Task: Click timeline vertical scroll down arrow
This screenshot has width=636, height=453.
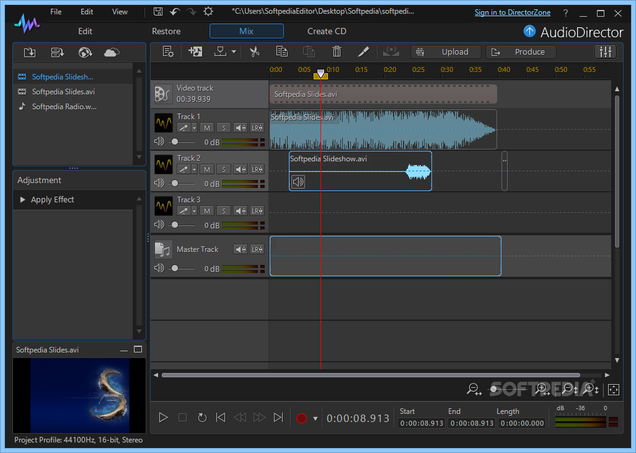Action: (x=617, y=360)
